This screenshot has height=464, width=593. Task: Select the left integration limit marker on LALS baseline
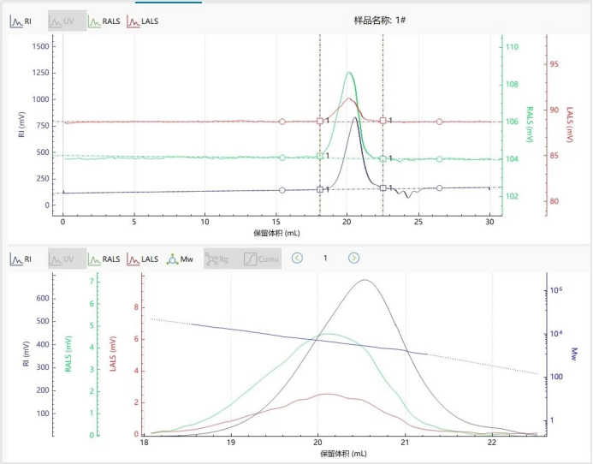tap(320, 122)
